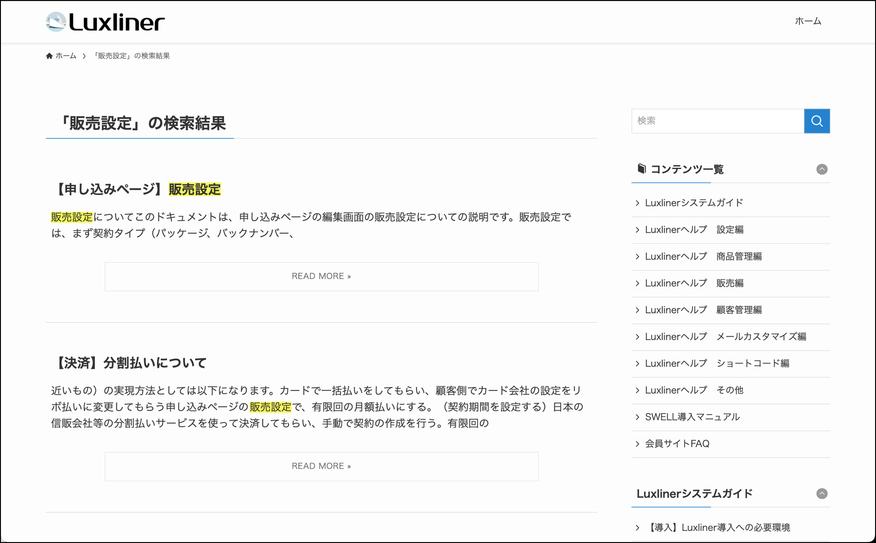Open READ MORE for 販売設定 article

coord(321,277)
